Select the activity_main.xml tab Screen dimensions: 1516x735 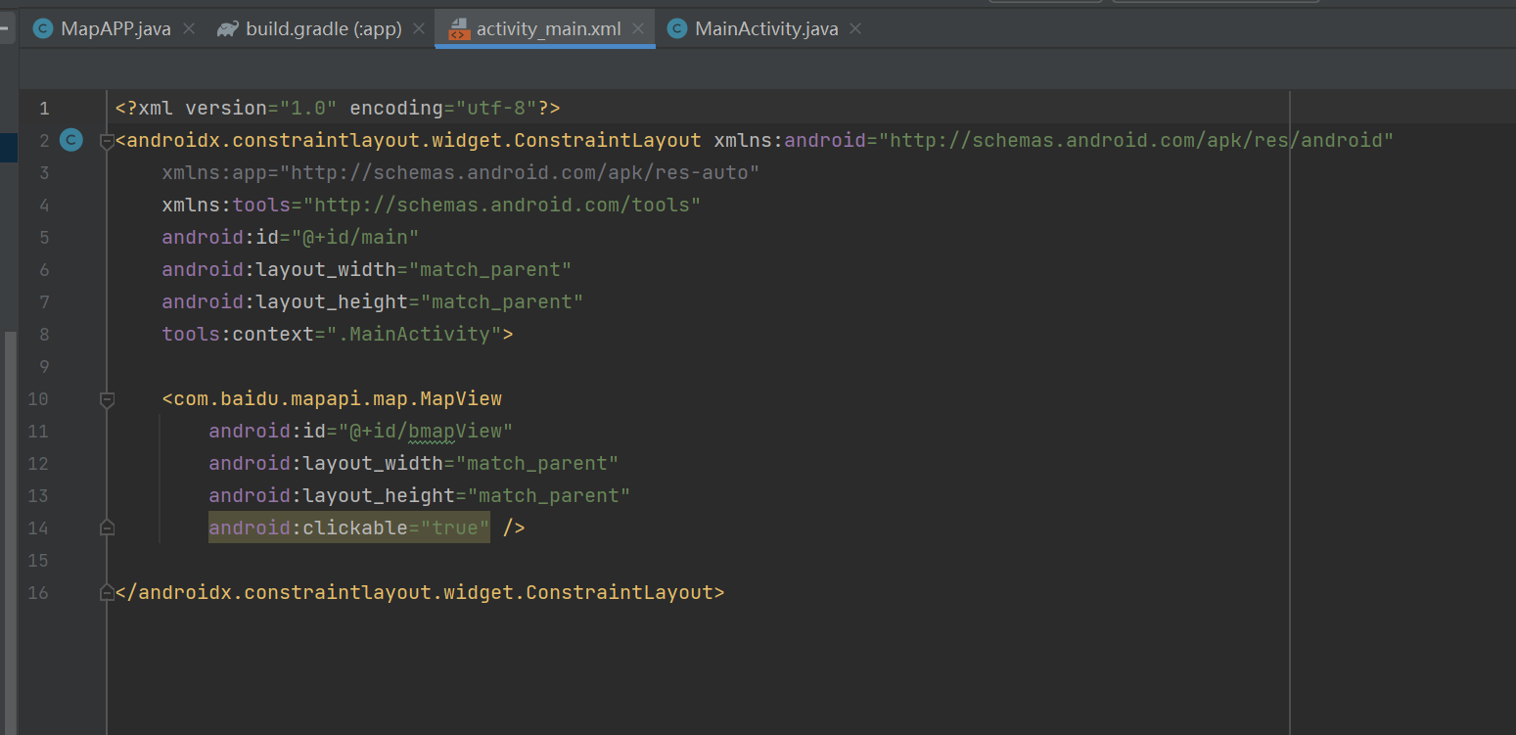[548, 28]
